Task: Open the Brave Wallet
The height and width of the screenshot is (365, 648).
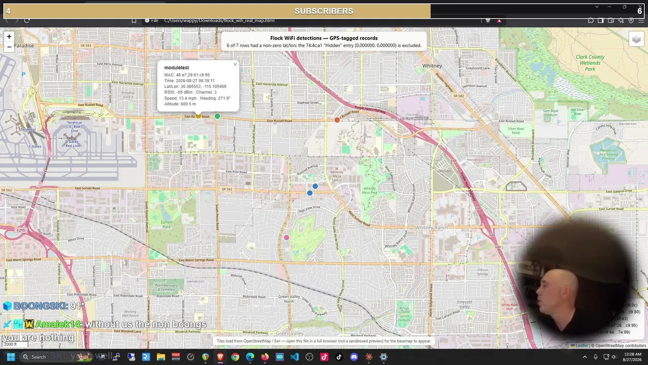Action: [x=611, y=20]
